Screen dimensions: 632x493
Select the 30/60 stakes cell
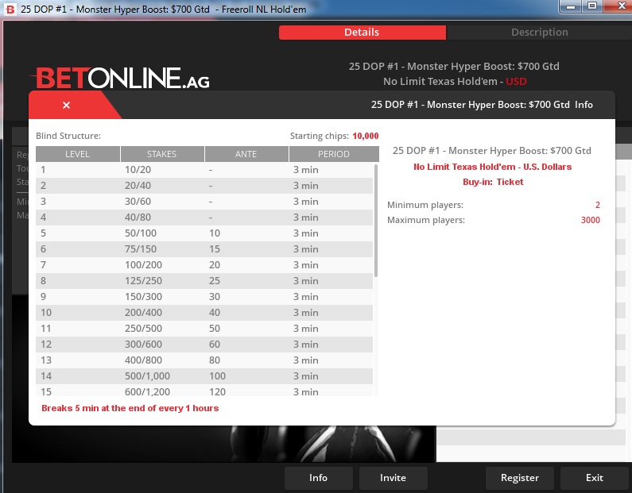pyautogui.click(x=138, y=202)
